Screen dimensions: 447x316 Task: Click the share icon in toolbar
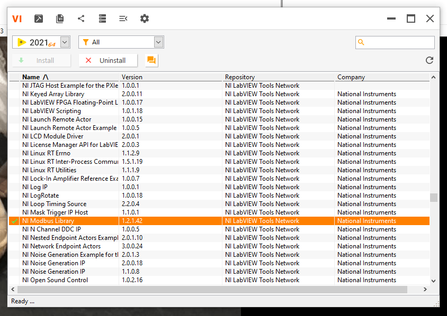(81, 19)
